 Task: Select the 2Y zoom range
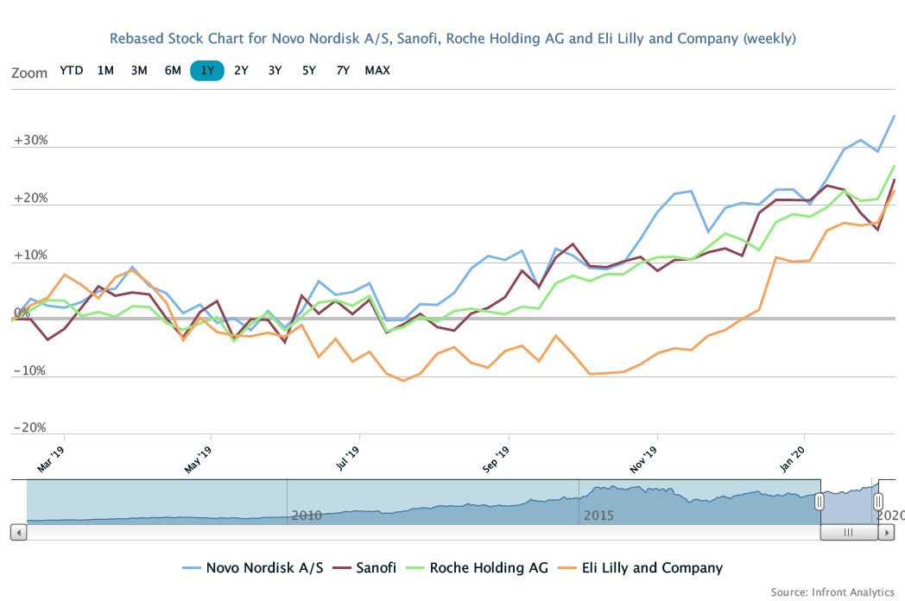[241, 71]
